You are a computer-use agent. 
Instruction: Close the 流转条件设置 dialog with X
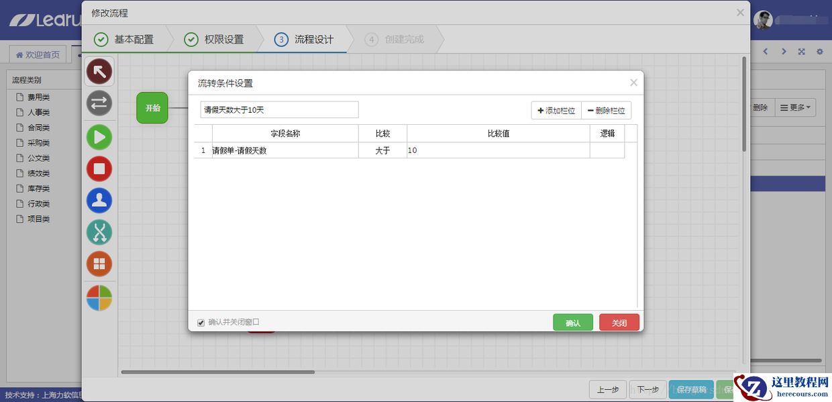point(633,83)
